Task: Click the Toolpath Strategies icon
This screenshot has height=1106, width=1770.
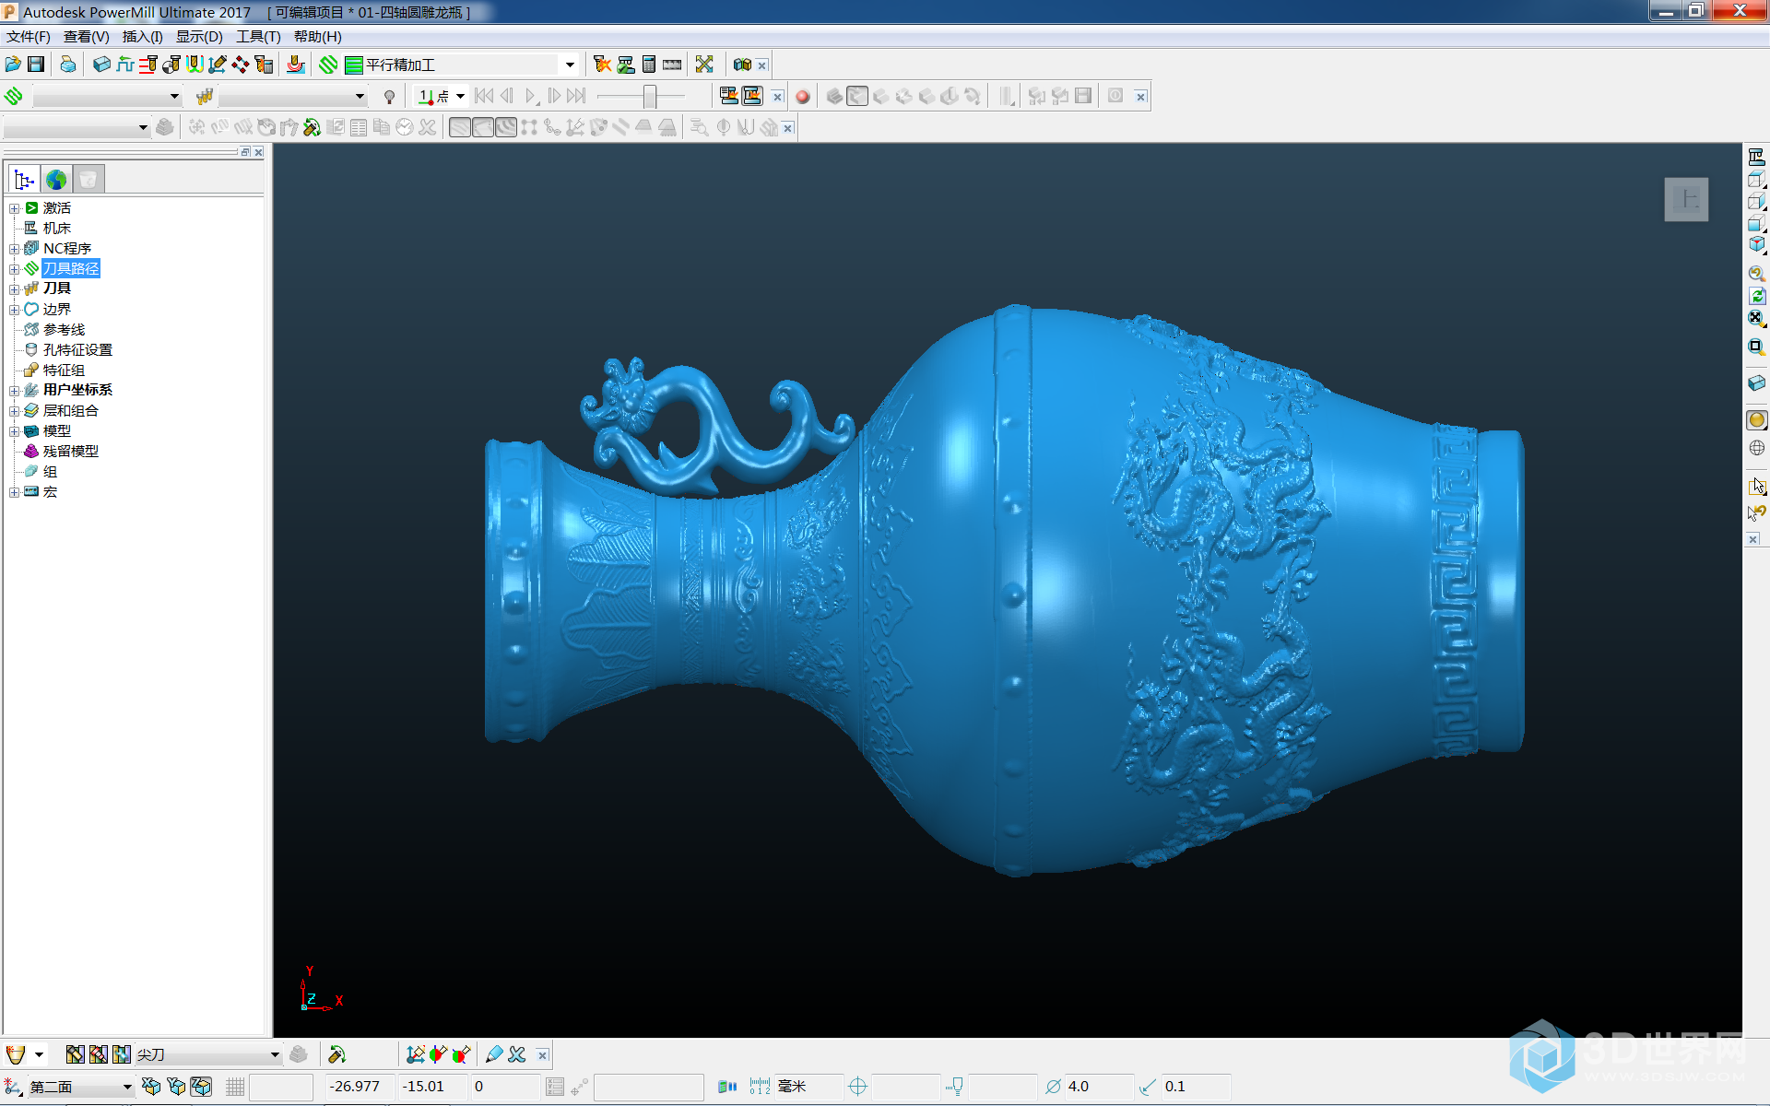Action: (328, 65)
